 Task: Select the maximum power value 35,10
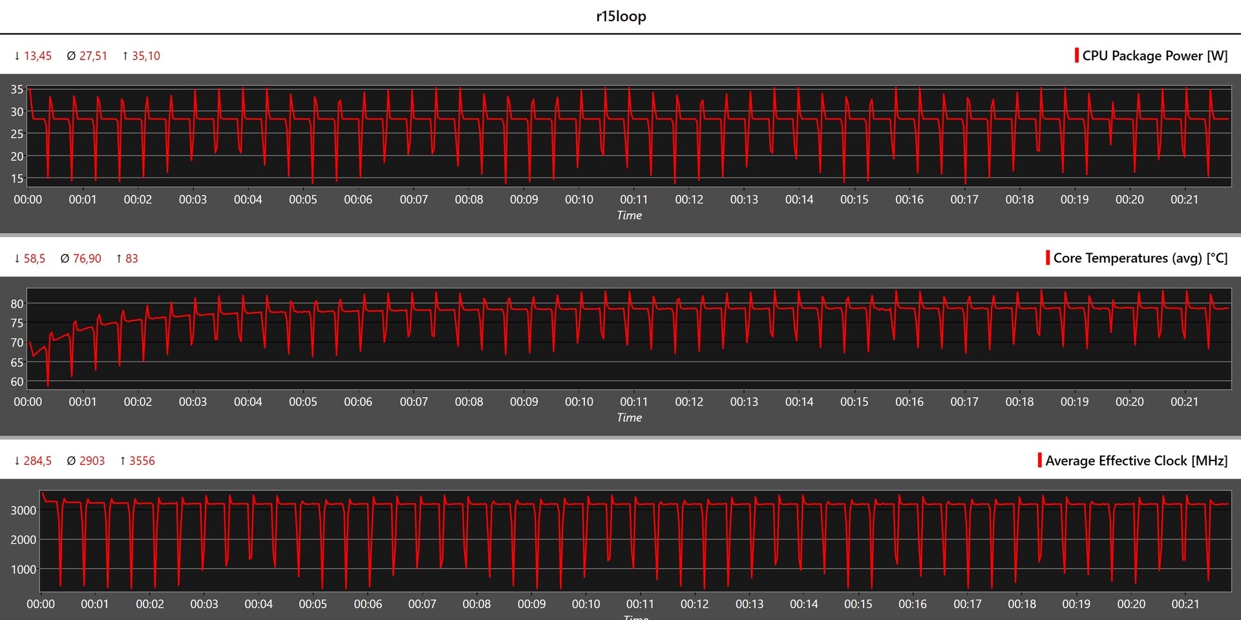(146, 56)
